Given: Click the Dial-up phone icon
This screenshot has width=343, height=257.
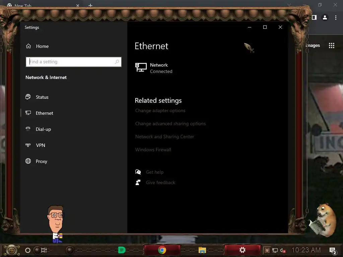Looking at the screenshot, I should point(28,129).
